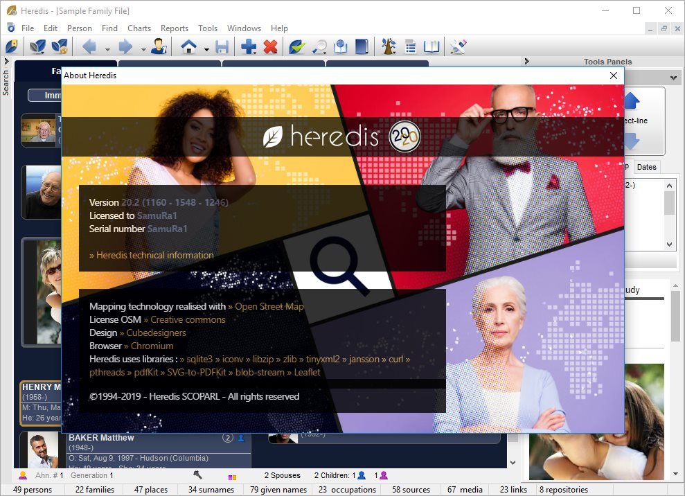Click '8 repositories' in the status bar
Image resolution: width=685 pixels, height=496 pixels.
point(564,490)
